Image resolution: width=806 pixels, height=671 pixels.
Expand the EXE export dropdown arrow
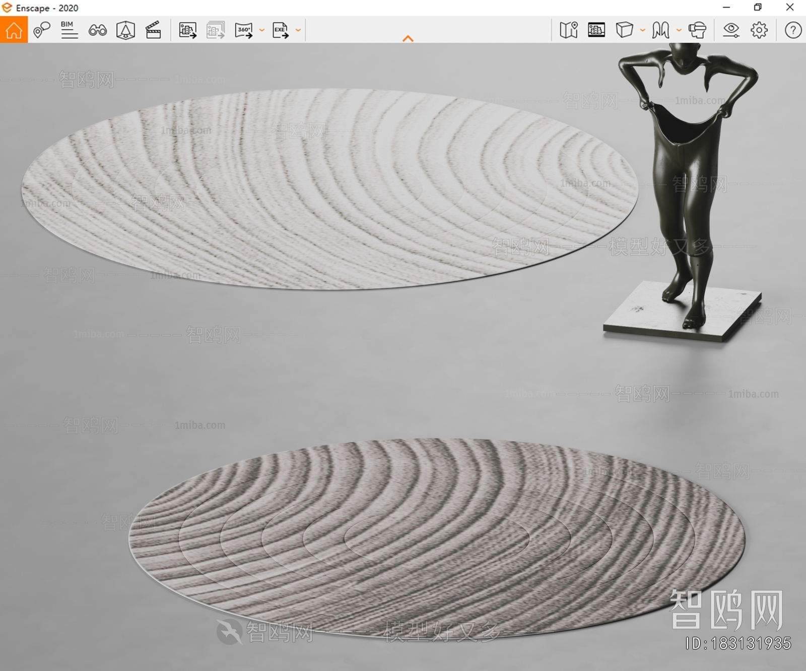click(298, 30)
